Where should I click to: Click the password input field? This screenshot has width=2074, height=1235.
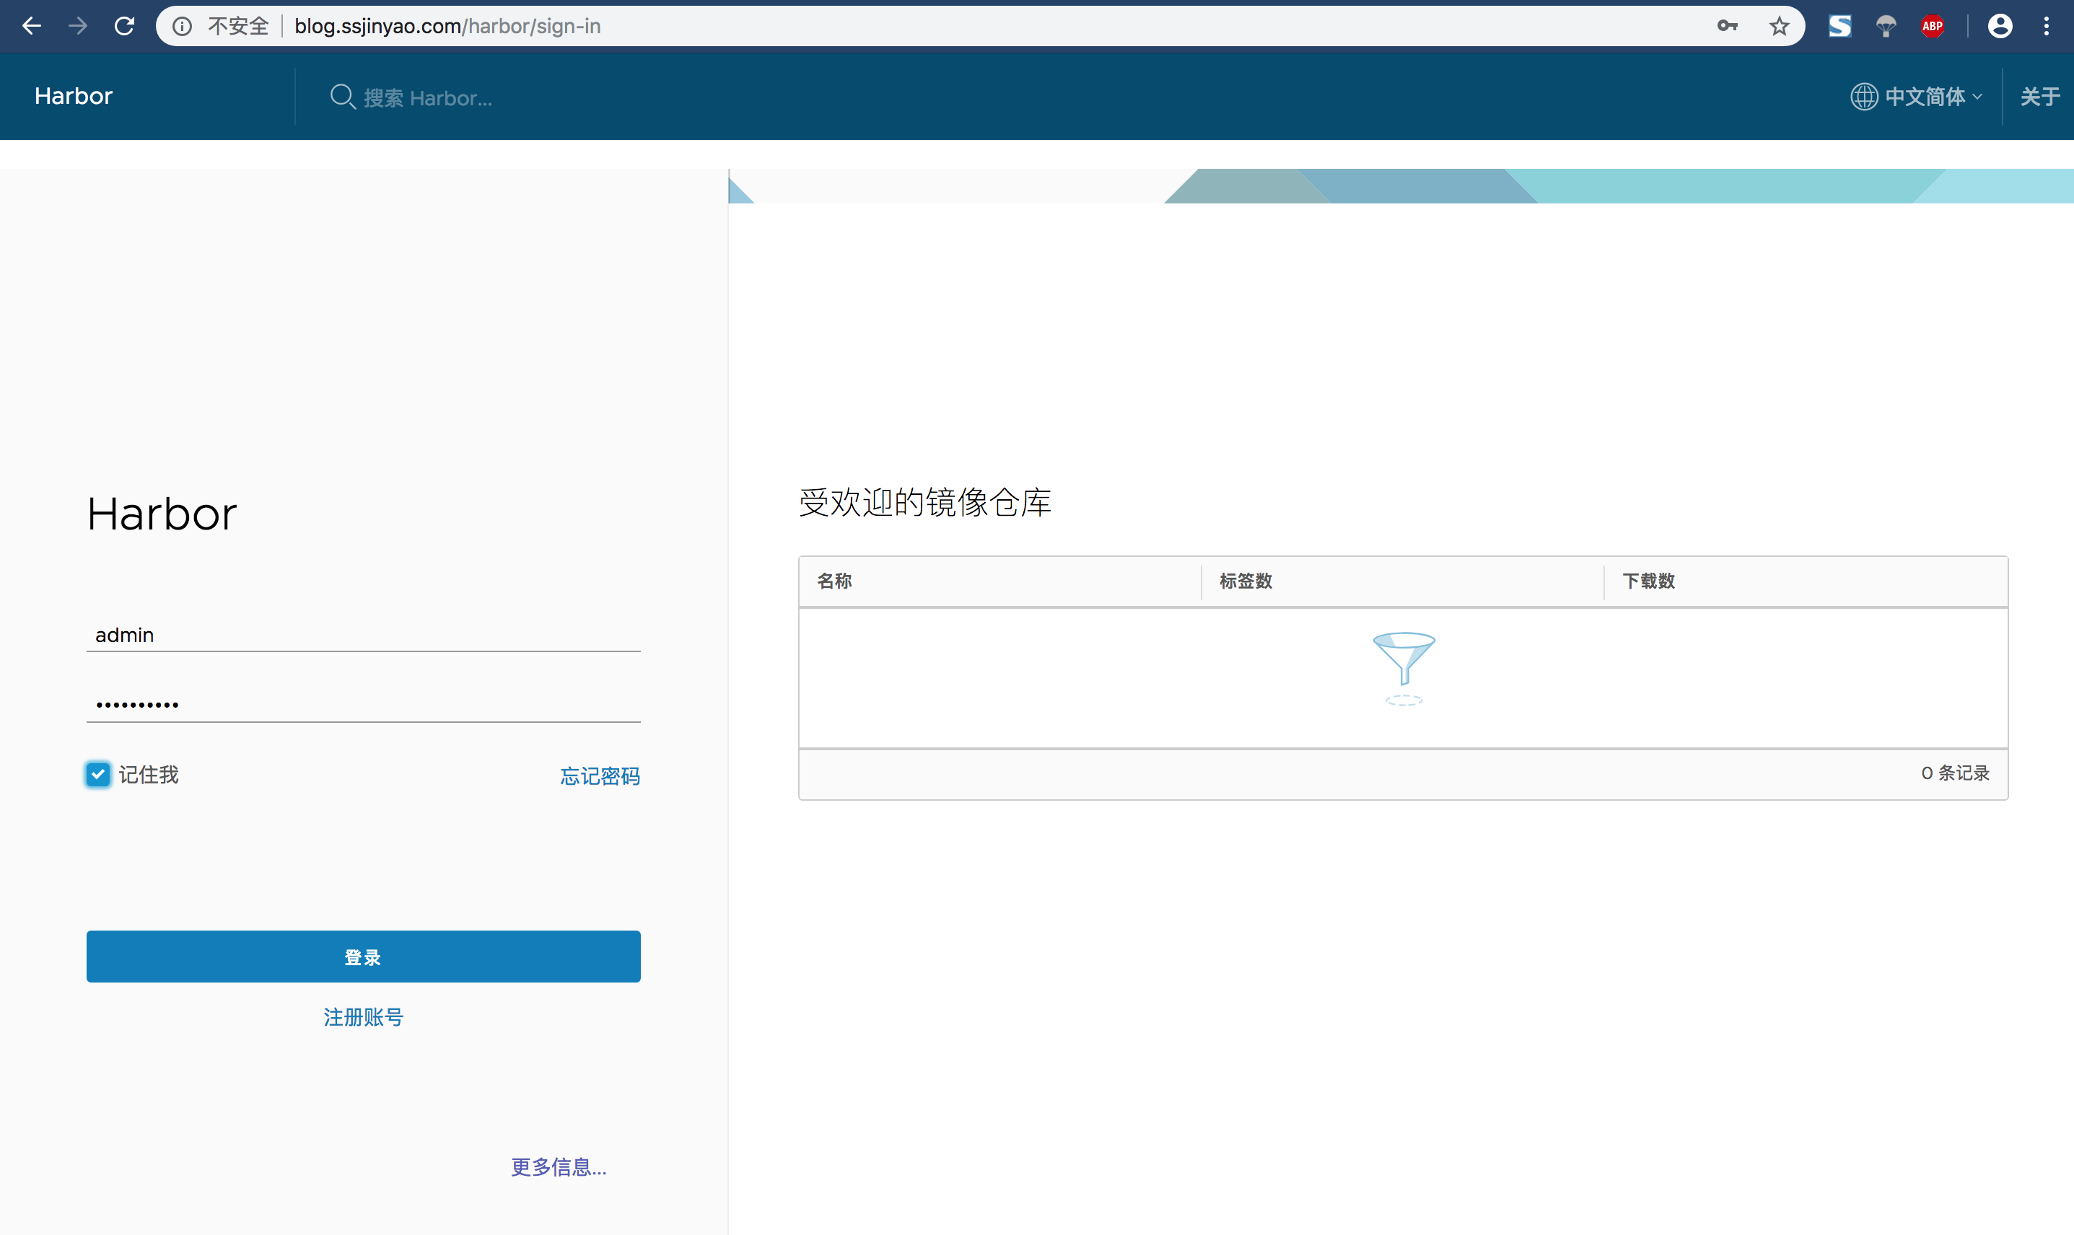(x=363, y=704)
